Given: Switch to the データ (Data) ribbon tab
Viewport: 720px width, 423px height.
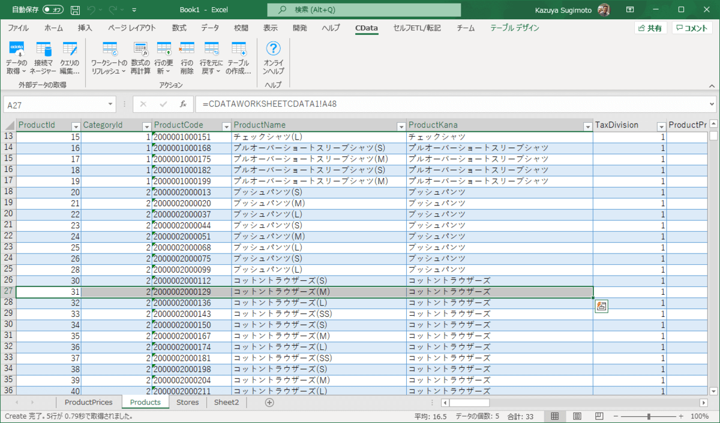Looking at the screenshot, I should [x=210, y=28].
